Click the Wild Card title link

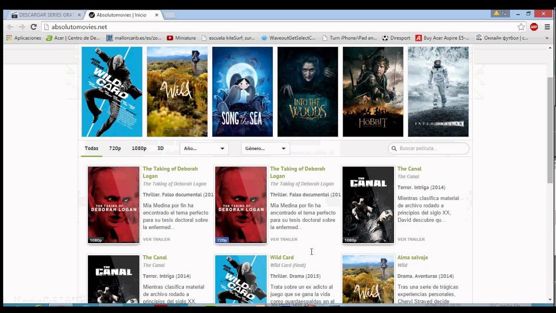pyautogui.click(x=282, y=257)
